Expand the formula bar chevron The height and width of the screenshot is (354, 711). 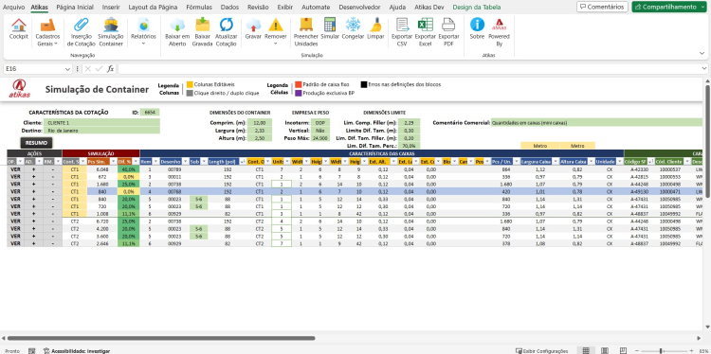[x=704, y=69]
